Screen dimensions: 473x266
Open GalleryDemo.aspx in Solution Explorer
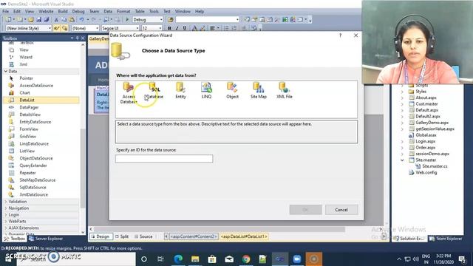tap(432, 123)
